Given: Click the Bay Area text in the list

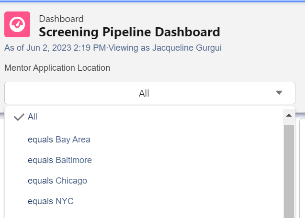Looking at the screenshot, I should point(73,140).
